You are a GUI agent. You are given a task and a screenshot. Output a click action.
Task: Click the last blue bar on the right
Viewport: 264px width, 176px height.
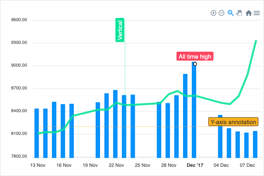pos(255,144)
